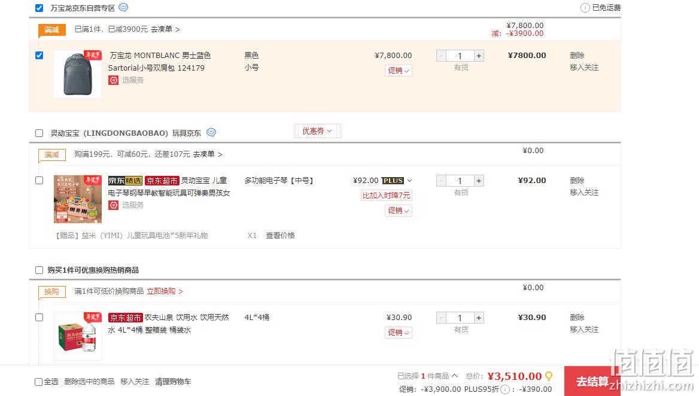
Task: Expand 促销 dropdown for 农夫山泉 water
Action: pyautogui.click(x=398, y=333)
